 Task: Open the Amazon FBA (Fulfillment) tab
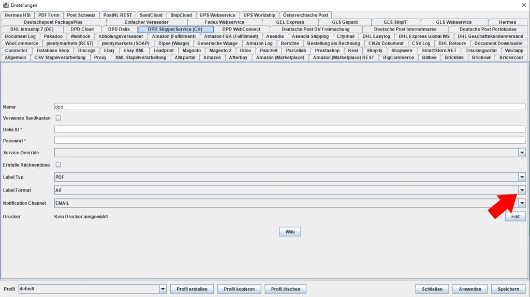click(x=231, y=37)
